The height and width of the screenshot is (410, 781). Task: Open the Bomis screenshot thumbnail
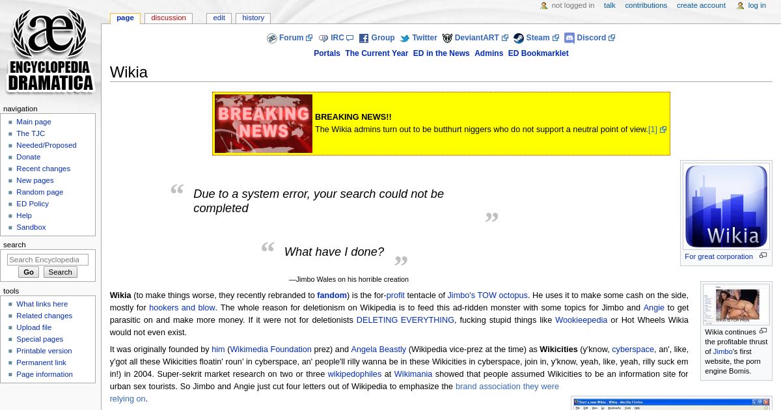pyautogui.click(x=736, y=305)
